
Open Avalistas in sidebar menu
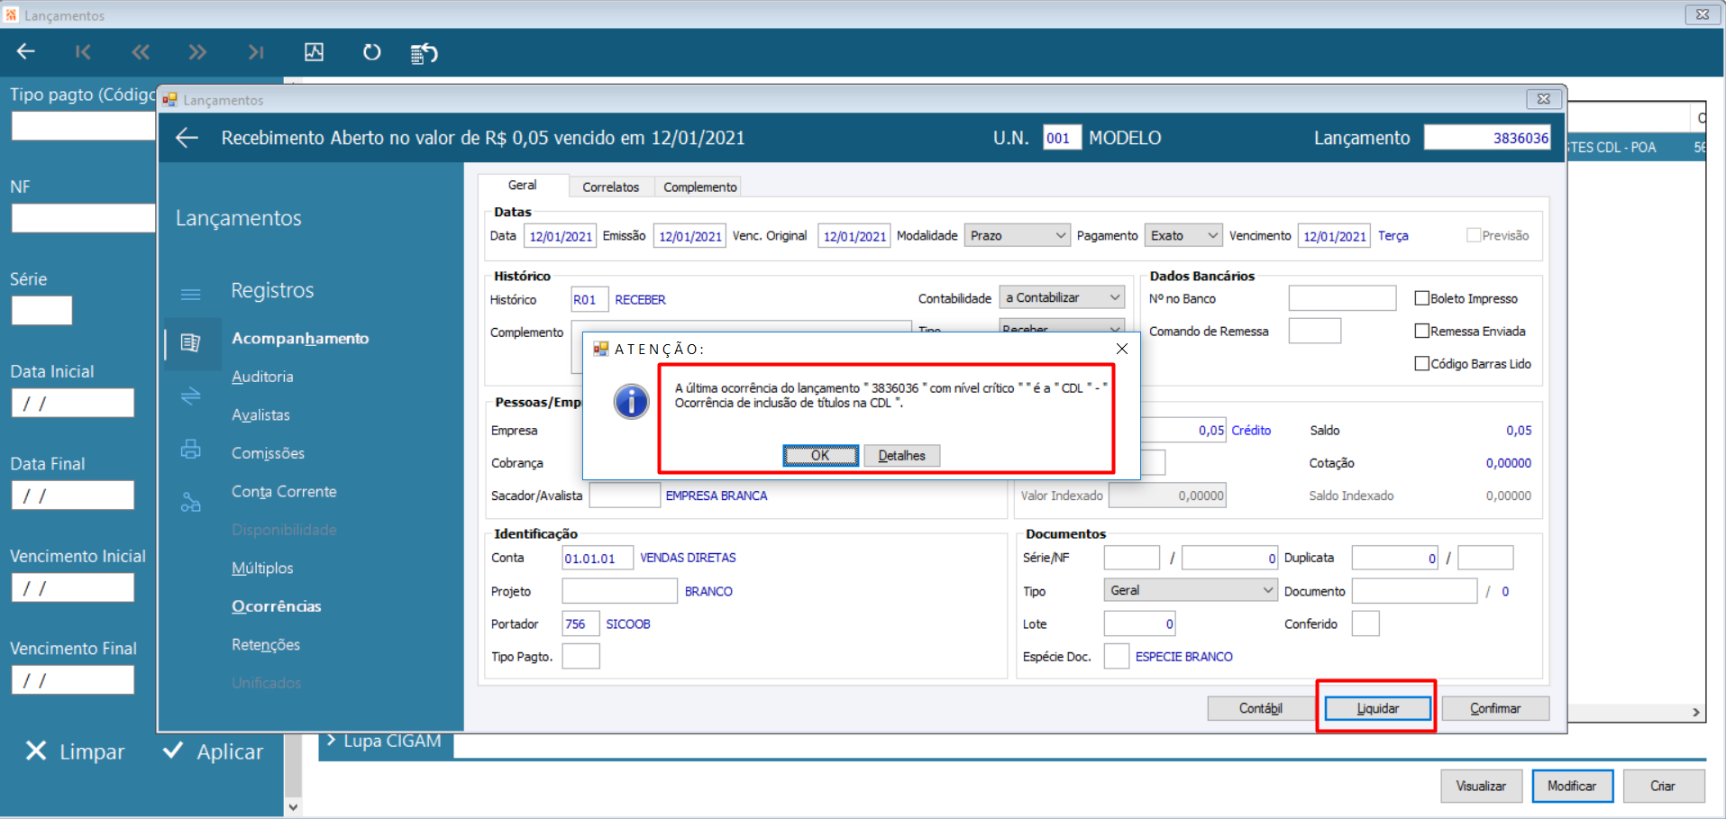(x=260, y=414)
